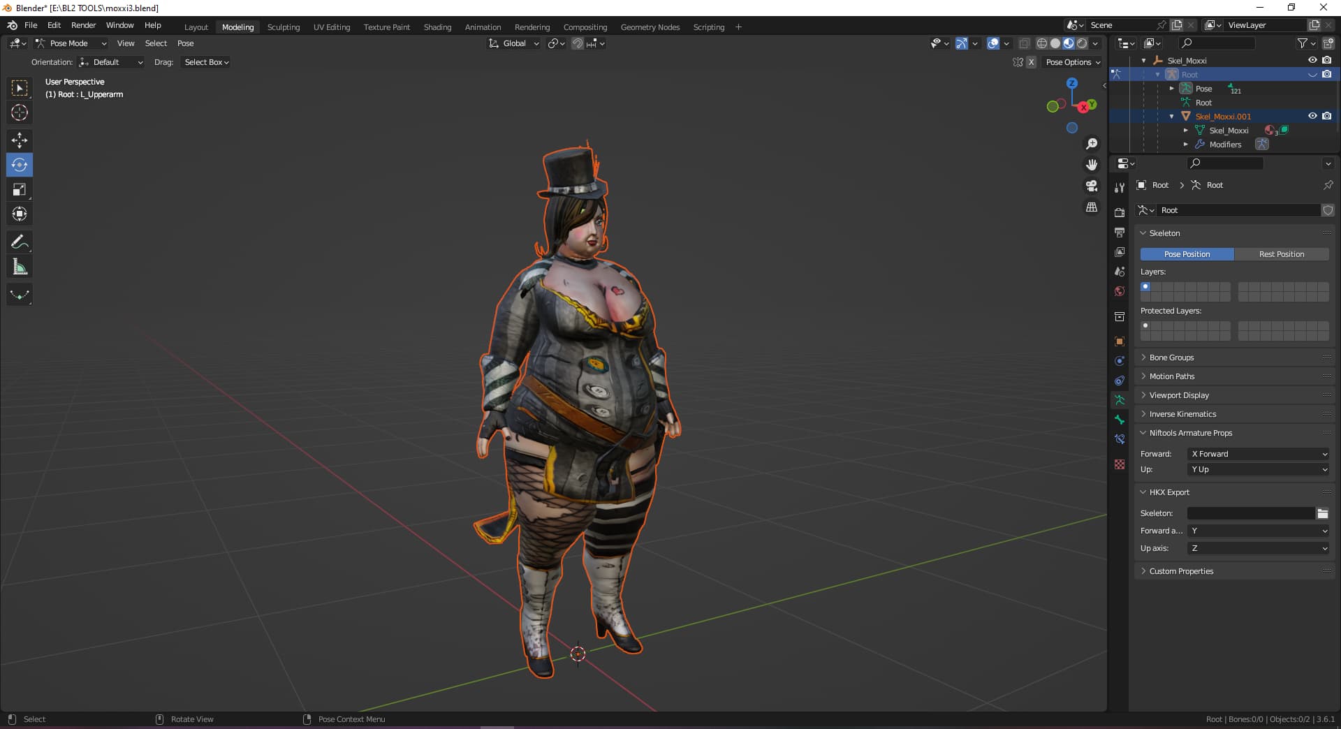The image size is (1341, 729).
Task: Enable Rest Position for the skeleton
Action: tap(1281, 254)
